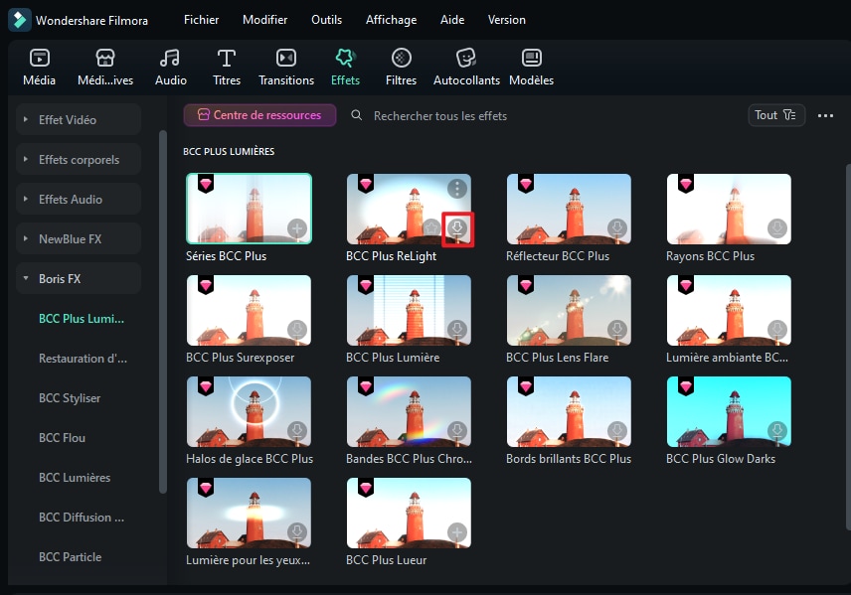Favorite BCC Plus ReLight with the star icon
The height and width of the screenshot is (595, 851).
(x=431, y=227)
